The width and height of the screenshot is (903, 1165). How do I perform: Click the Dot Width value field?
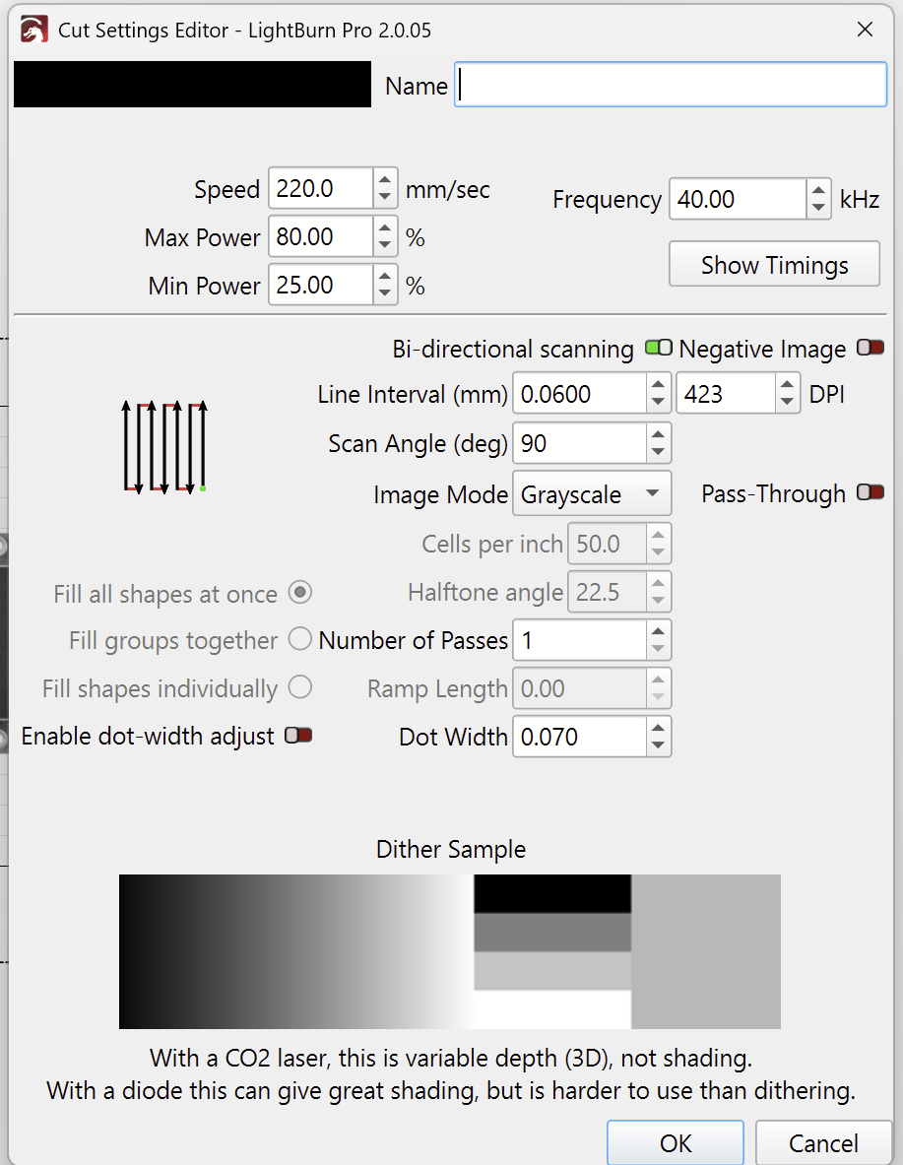pyautogui.click(x=579, y=737)
